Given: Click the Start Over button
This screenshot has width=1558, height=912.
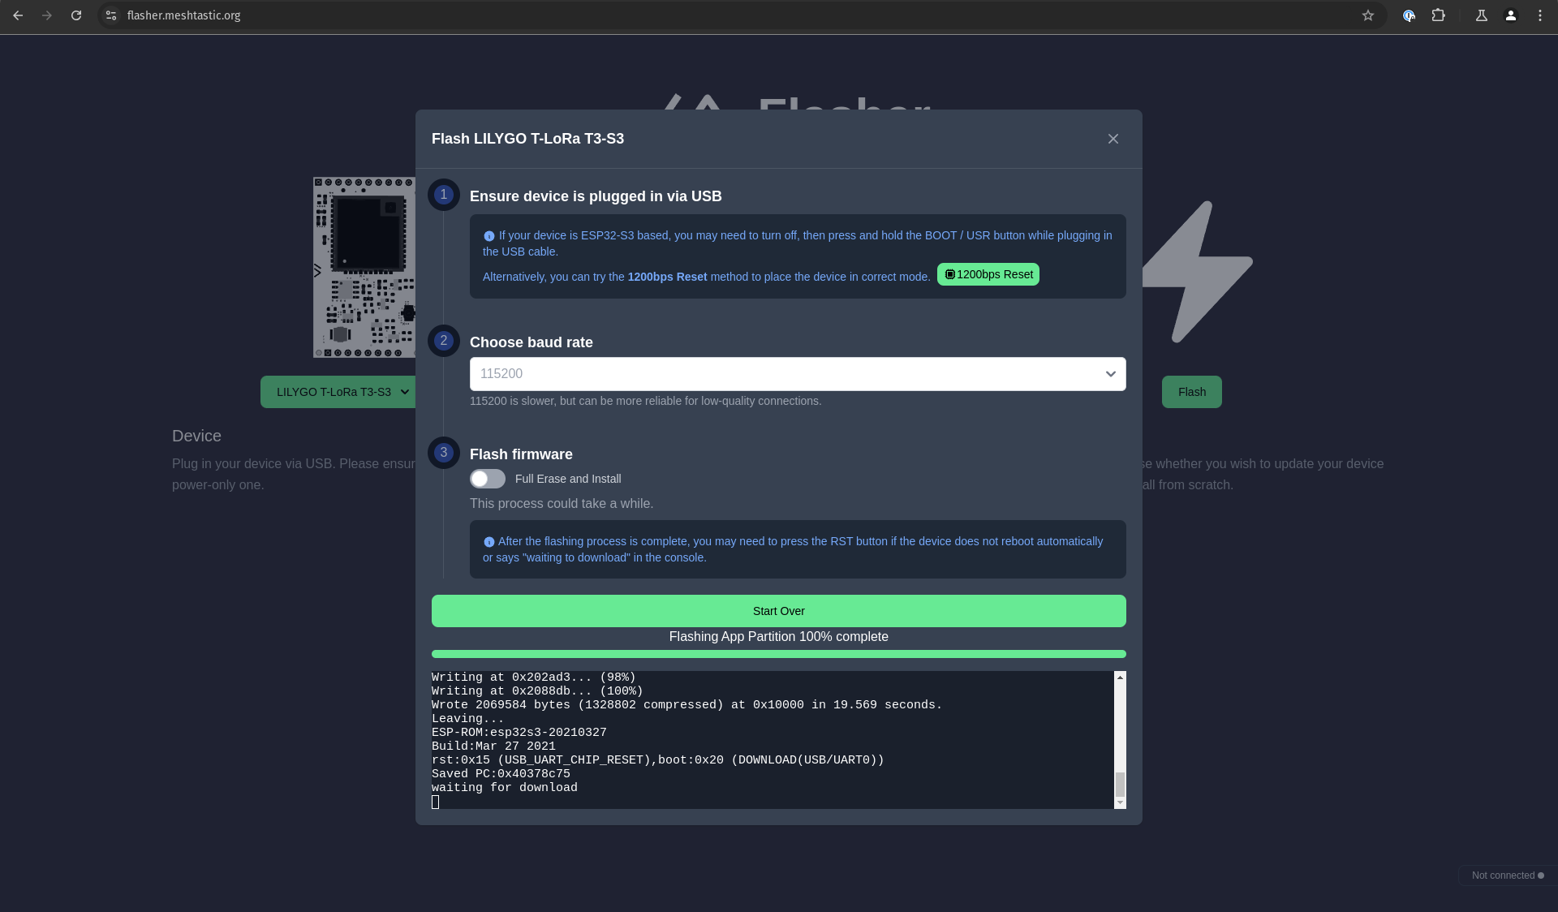Looking at the screenshot, I should click(779, 611).
